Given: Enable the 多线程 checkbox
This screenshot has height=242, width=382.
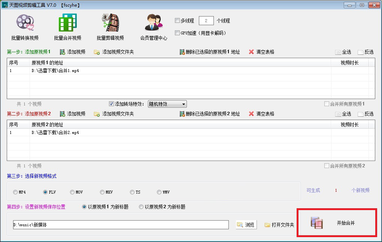Looking at the screenshot, I should coord(178,21).
